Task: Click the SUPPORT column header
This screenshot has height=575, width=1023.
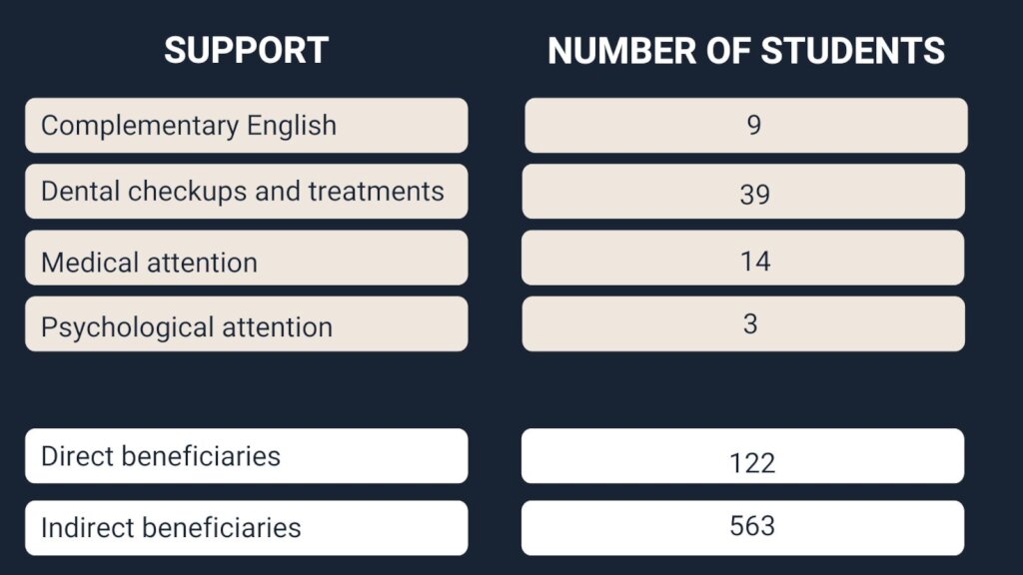Action: coord(246,51)
